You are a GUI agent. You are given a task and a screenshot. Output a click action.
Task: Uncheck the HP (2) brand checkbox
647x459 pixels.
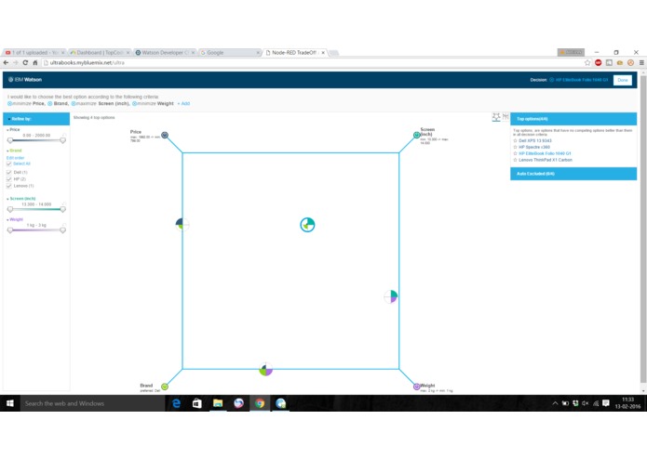pyautogui.click(x=9, y=179)
